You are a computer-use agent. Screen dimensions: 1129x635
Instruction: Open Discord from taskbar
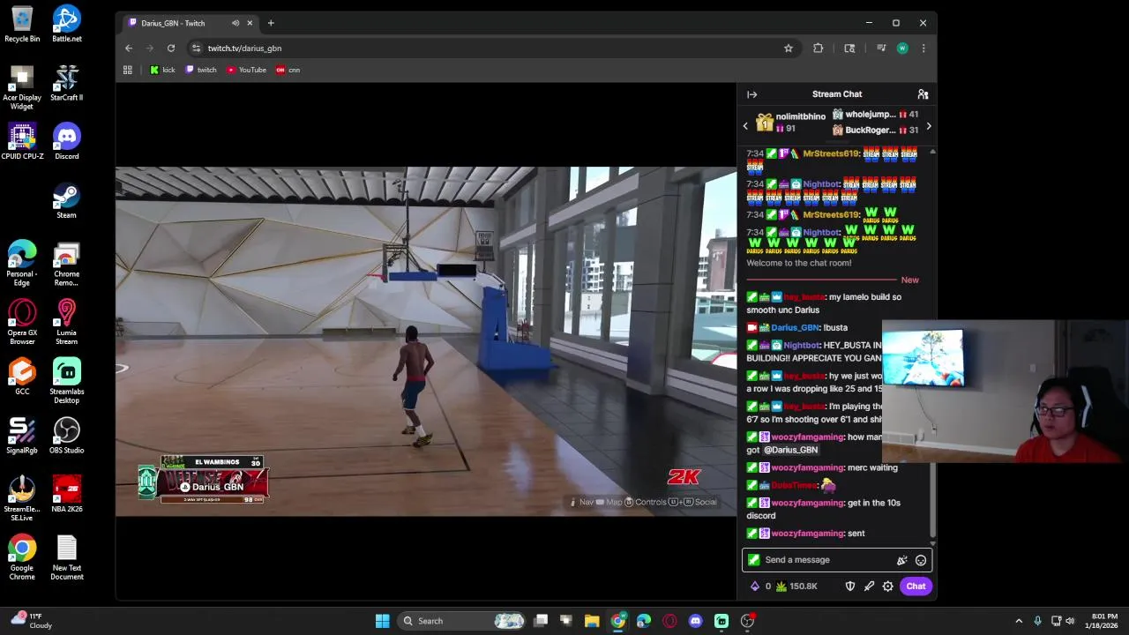tap(695, 621)
